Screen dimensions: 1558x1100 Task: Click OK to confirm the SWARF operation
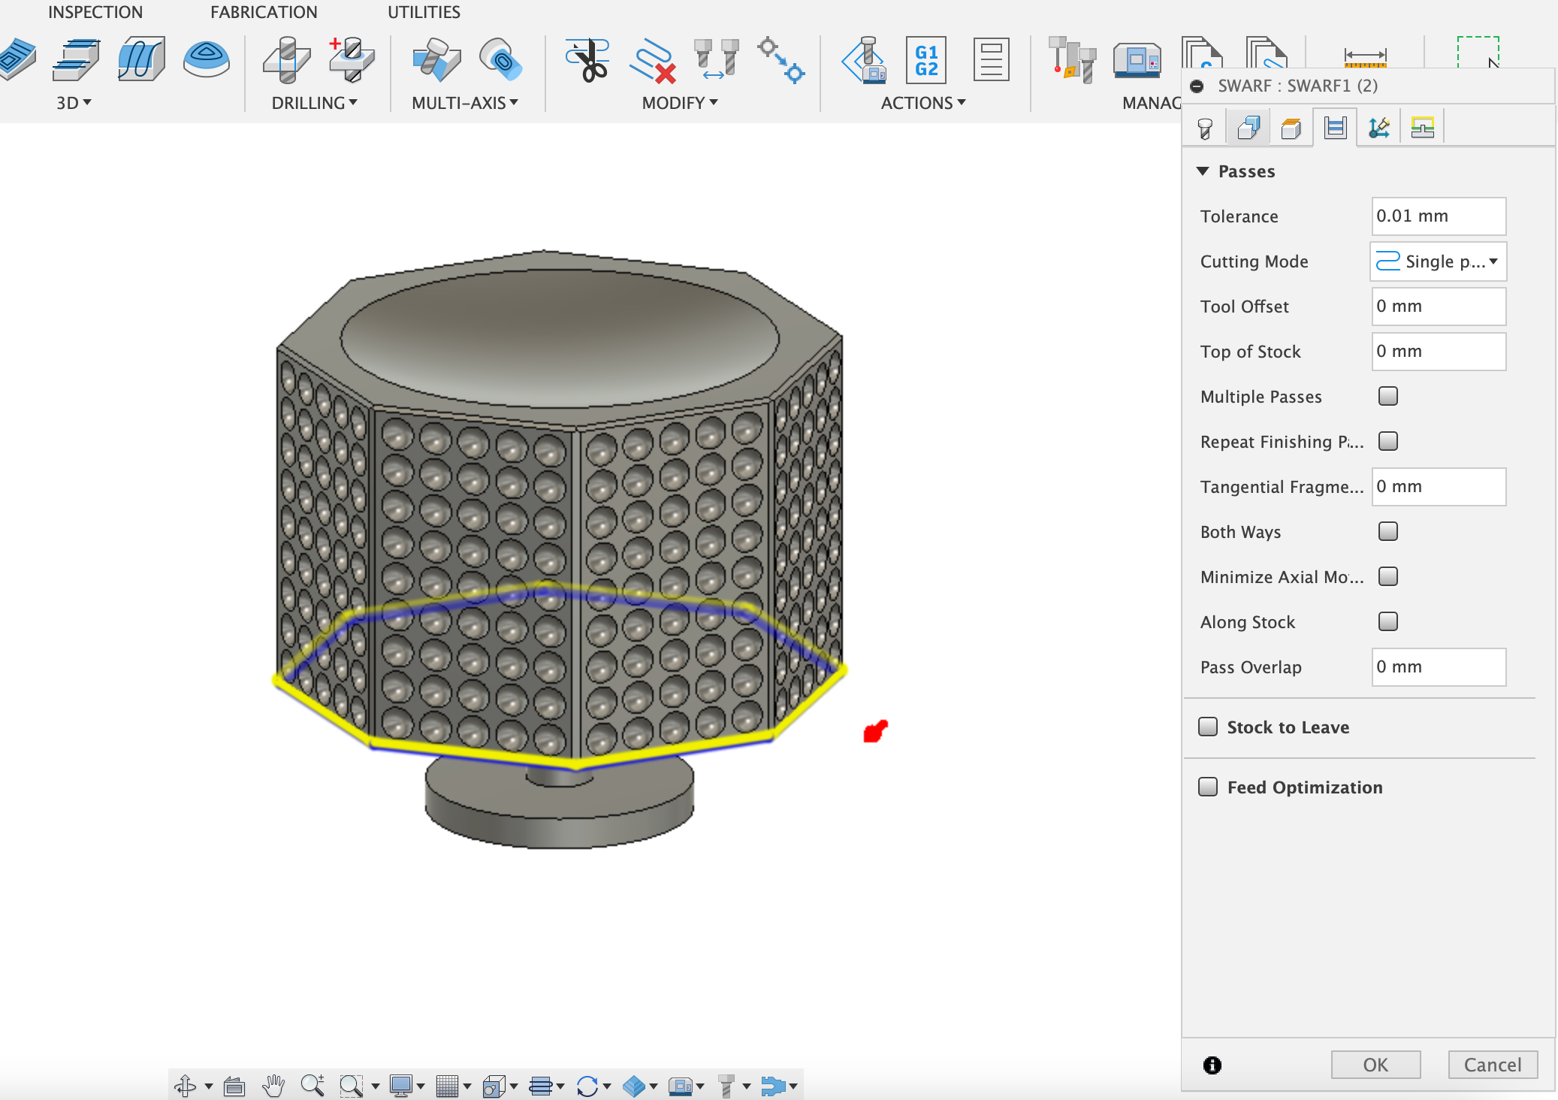point(1375,1065)
